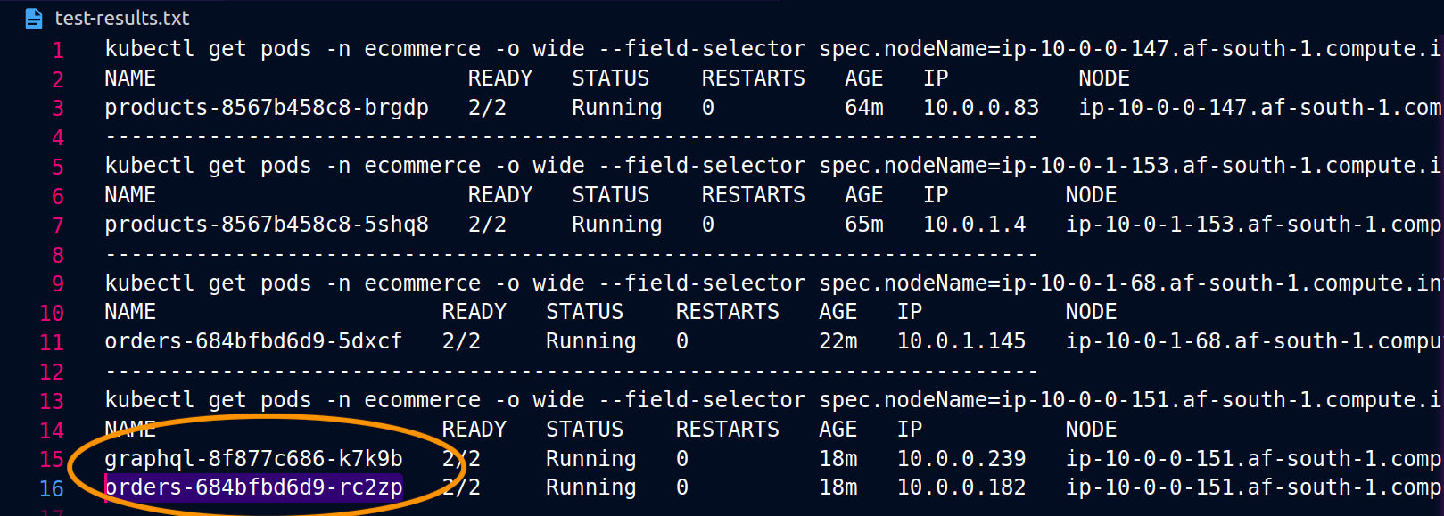
Task: Click the pod name graphql-8f877c686-k7k9b
Action: pyautogui.click(x=253, y=459)
